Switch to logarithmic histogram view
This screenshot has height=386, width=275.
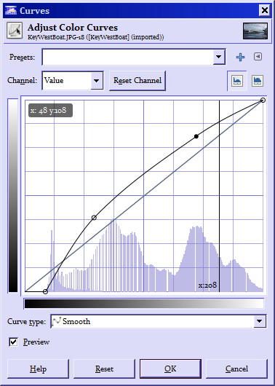pos(258,81)
